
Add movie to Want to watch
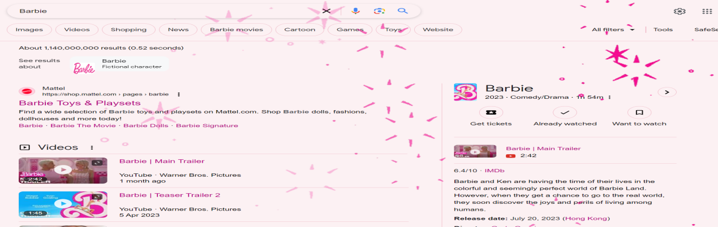tap(639, 112)
